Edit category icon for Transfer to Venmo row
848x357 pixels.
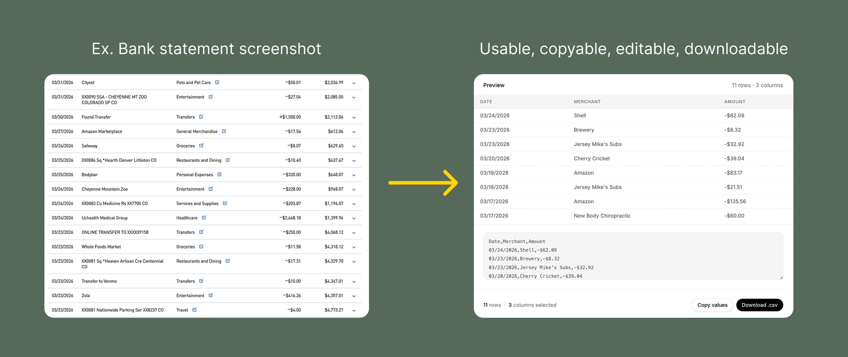coord(201,281)
